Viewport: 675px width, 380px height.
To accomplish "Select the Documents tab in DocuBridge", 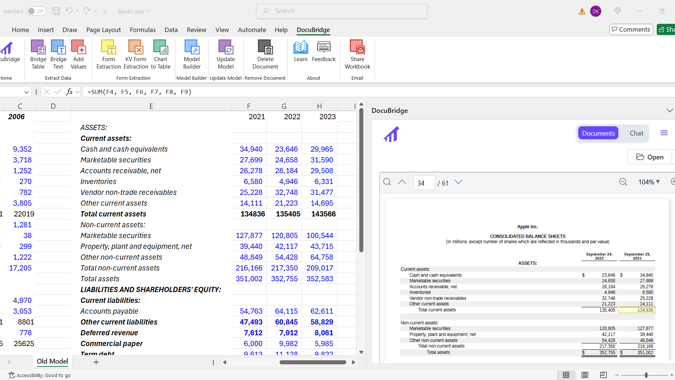I will [x=598, y=133].
